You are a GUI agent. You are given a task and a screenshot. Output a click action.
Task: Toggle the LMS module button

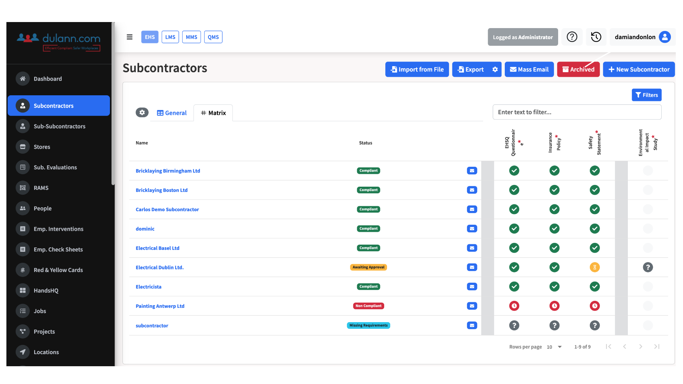pyautogui.click(x=170, y=37)
